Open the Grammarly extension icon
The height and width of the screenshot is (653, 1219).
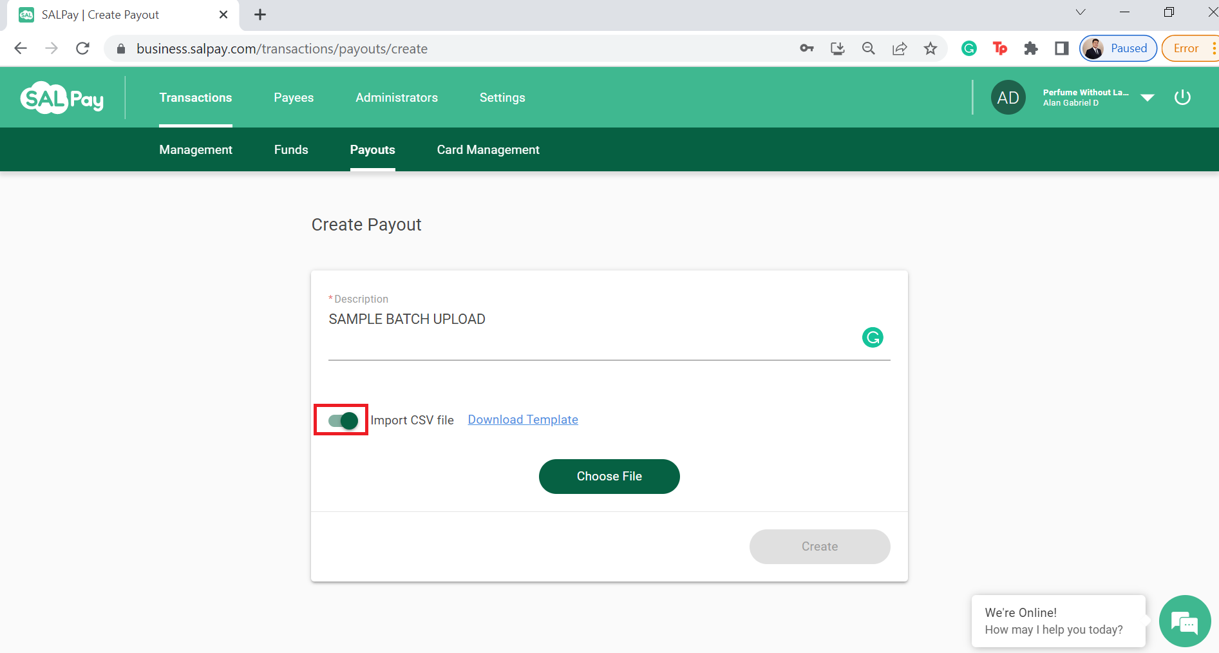pyautogui.click(x=969, y=48)
